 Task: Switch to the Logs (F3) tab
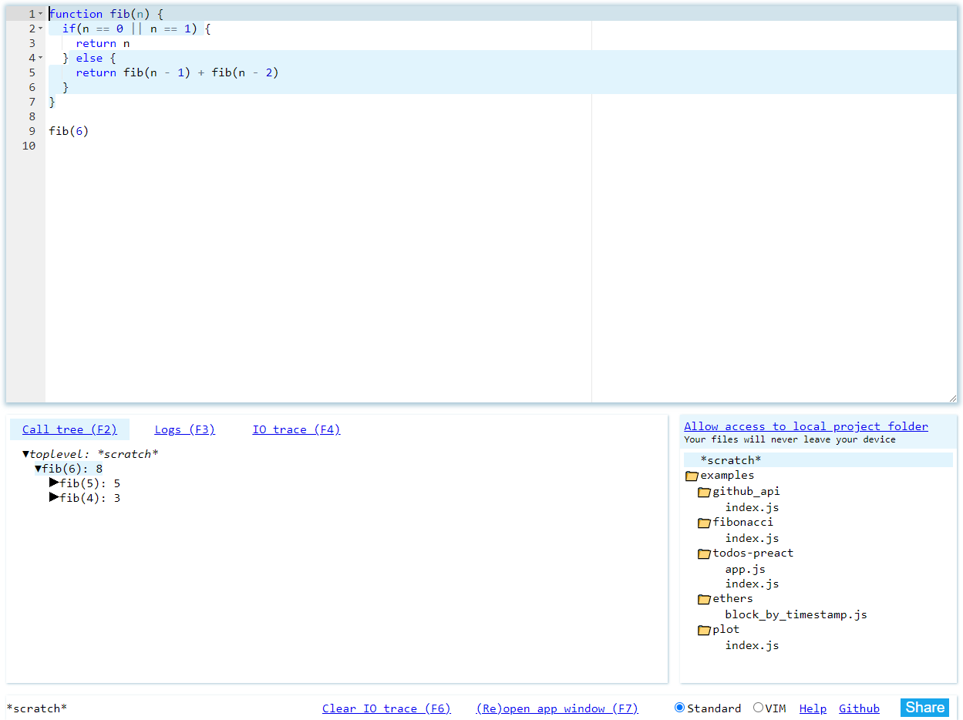point(184,429)
